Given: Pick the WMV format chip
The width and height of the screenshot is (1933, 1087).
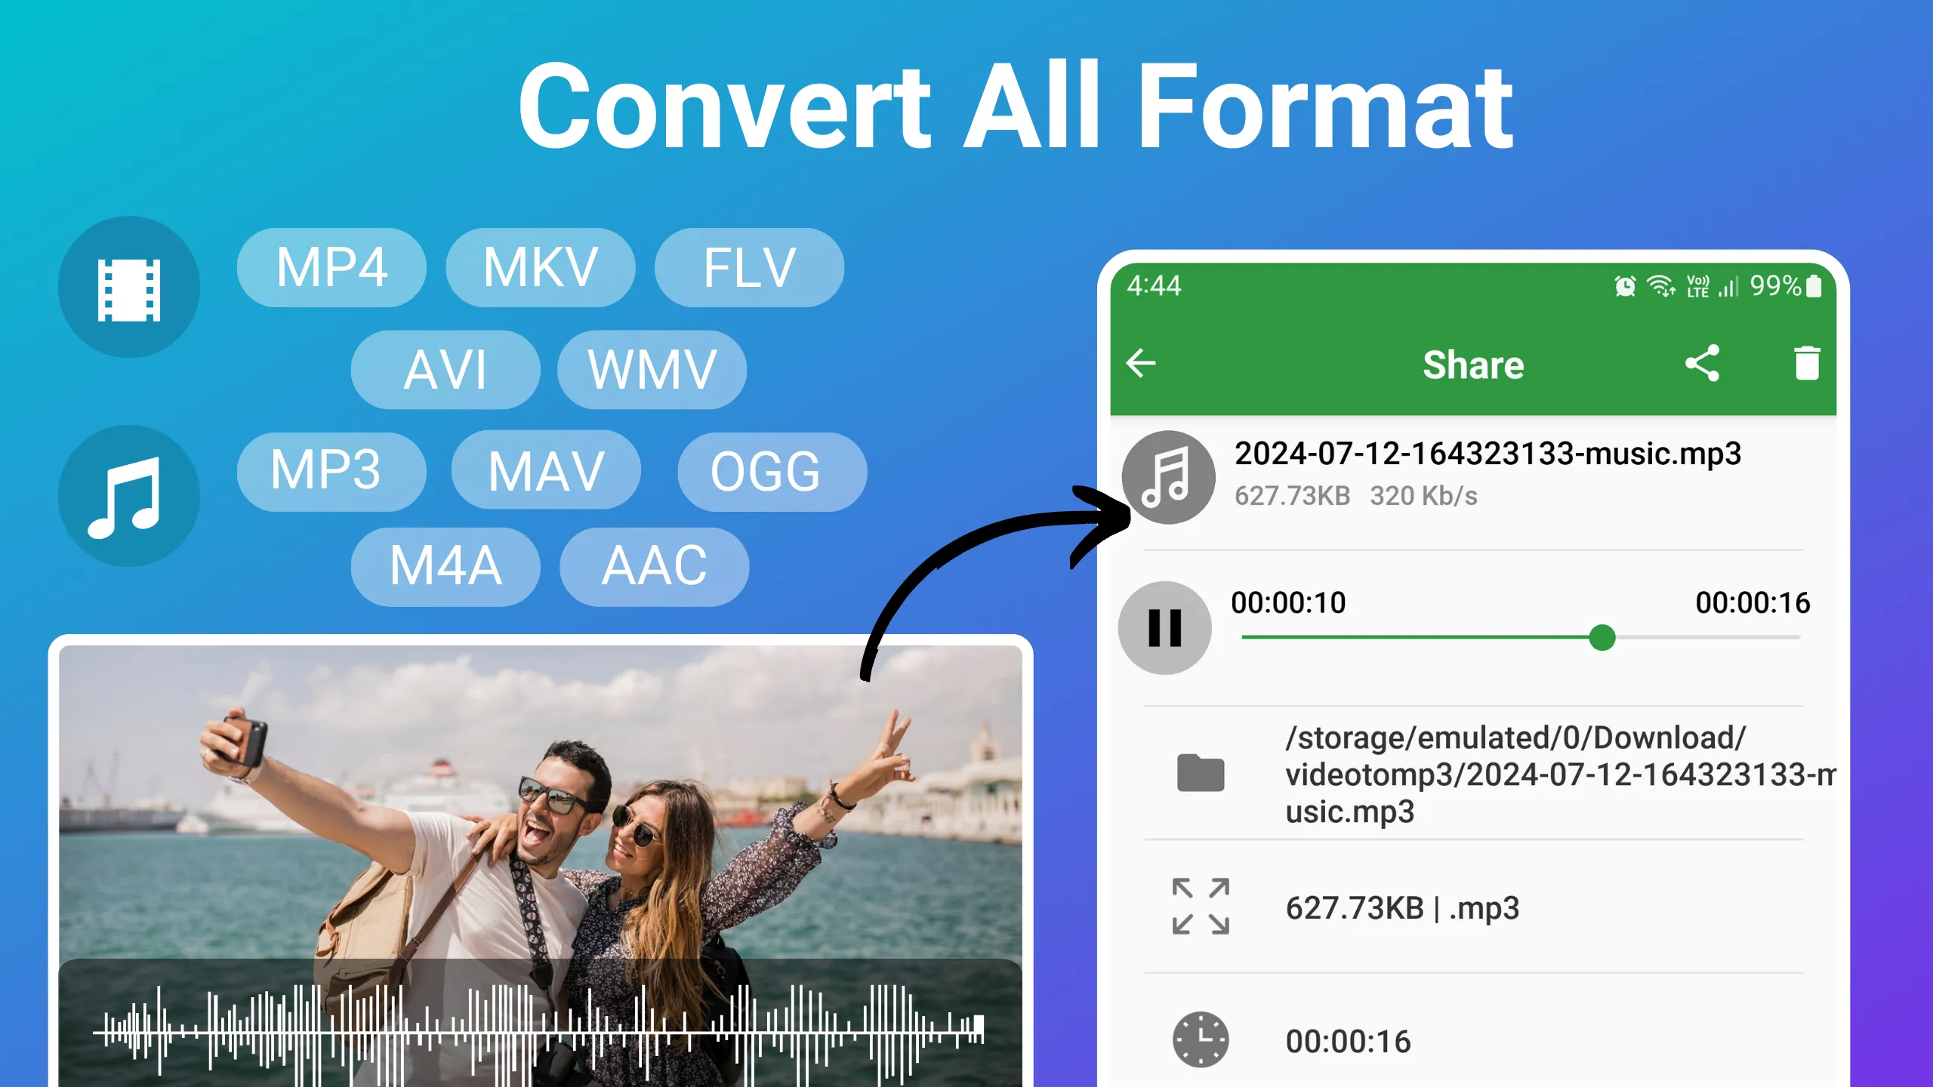Looking at the screenshot, I should tap(652, 370).
